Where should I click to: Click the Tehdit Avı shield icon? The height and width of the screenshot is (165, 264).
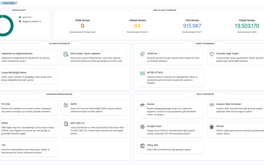point(142,54)
